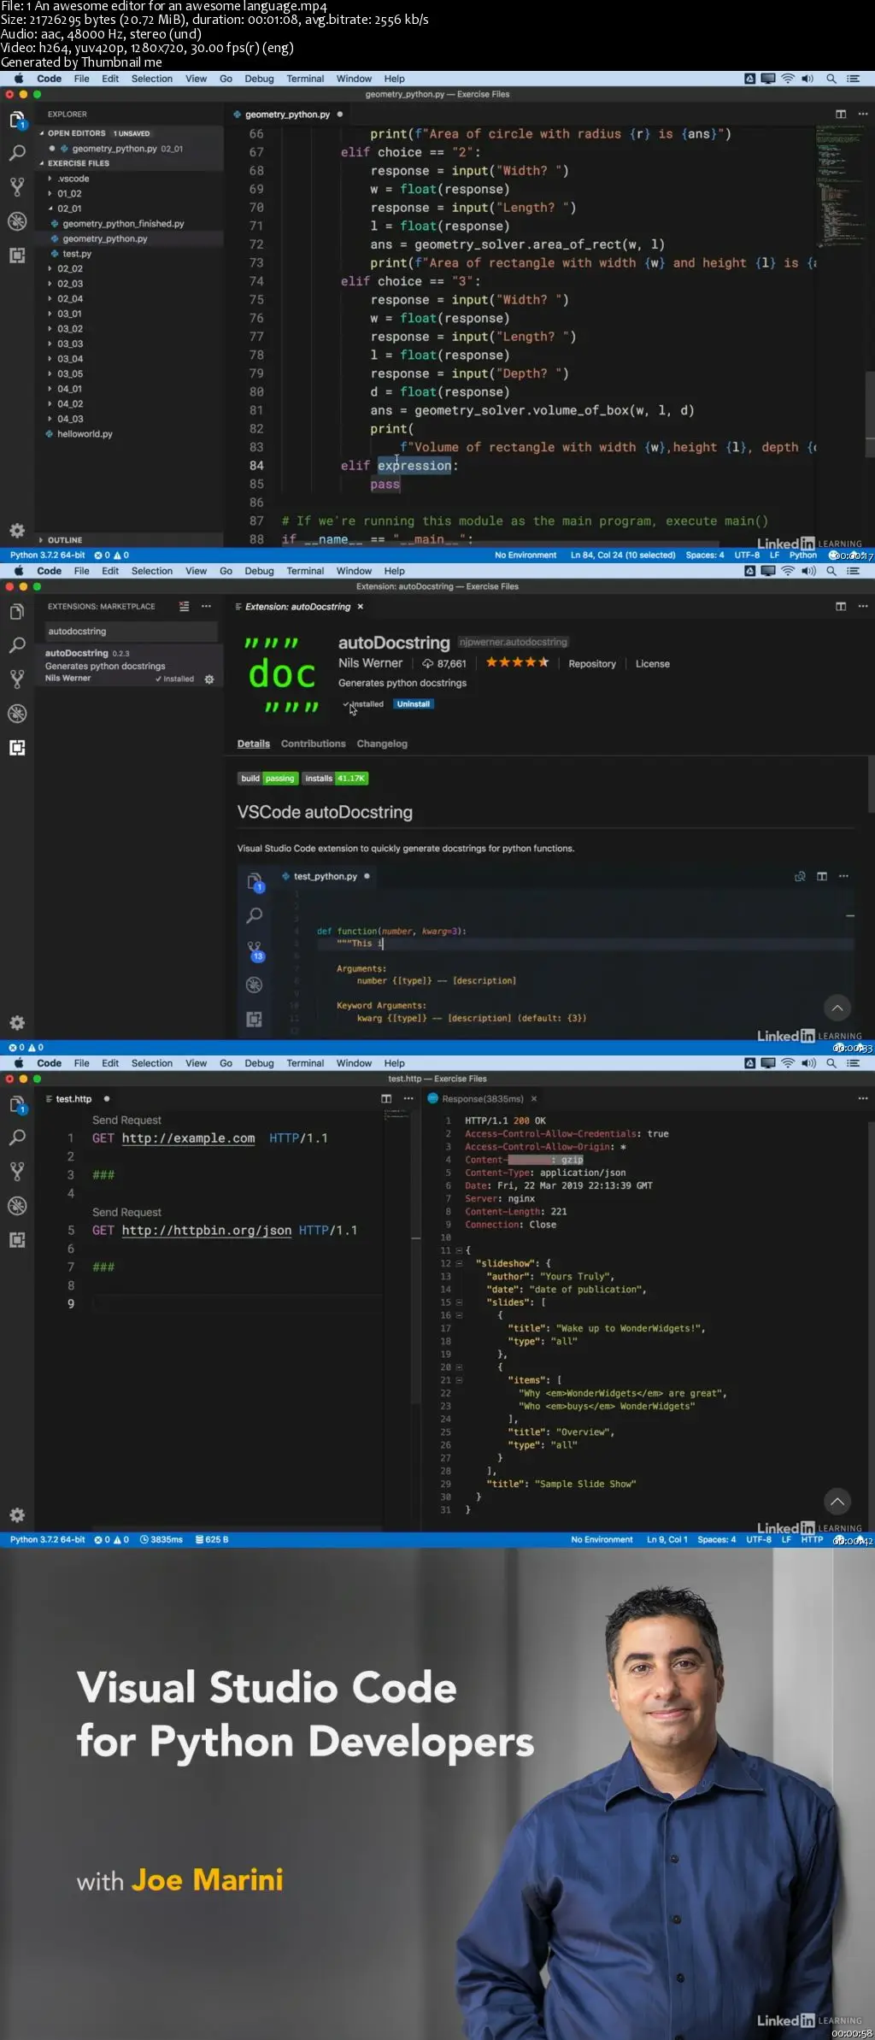Open More Actions in the Extensions Marketplace header
Screen dimensions: 875x2040
click(x=206, y=607)
